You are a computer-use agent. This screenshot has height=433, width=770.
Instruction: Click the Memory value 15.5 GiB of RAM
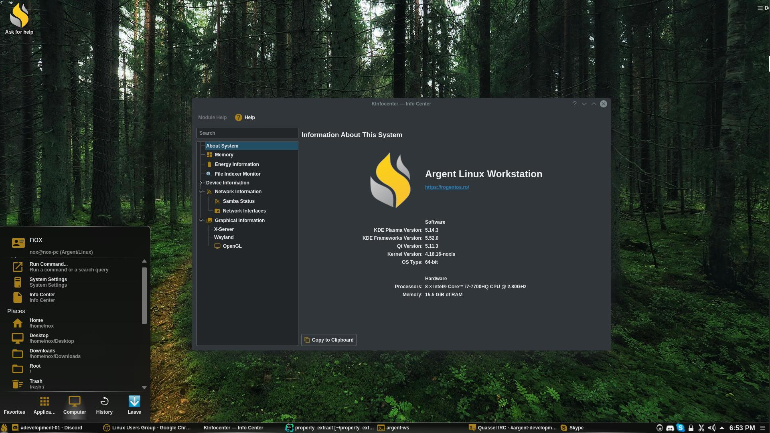pos(444,295)
